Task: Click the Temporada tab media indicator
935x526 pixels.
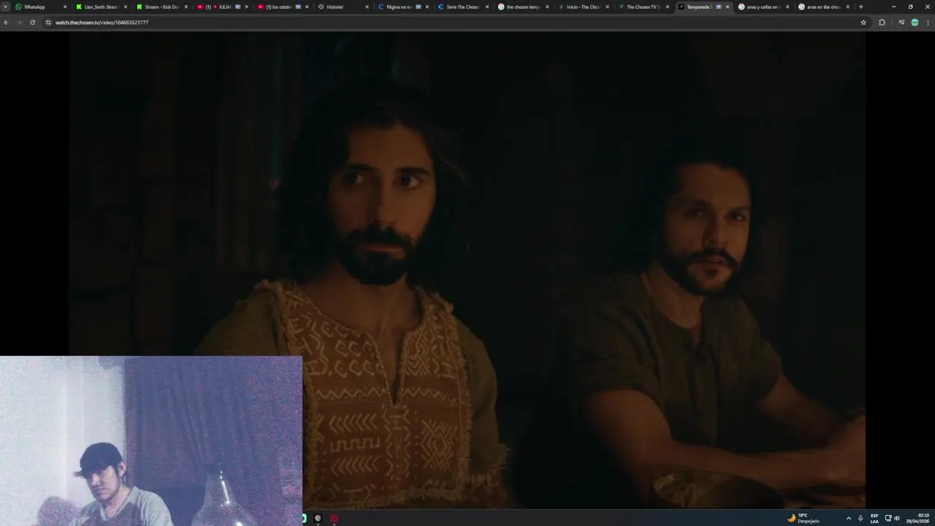Action: click(719, 7)
